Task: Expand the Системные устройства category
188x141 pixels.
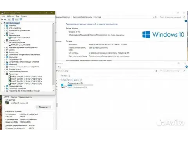Action: coord(4,89)
